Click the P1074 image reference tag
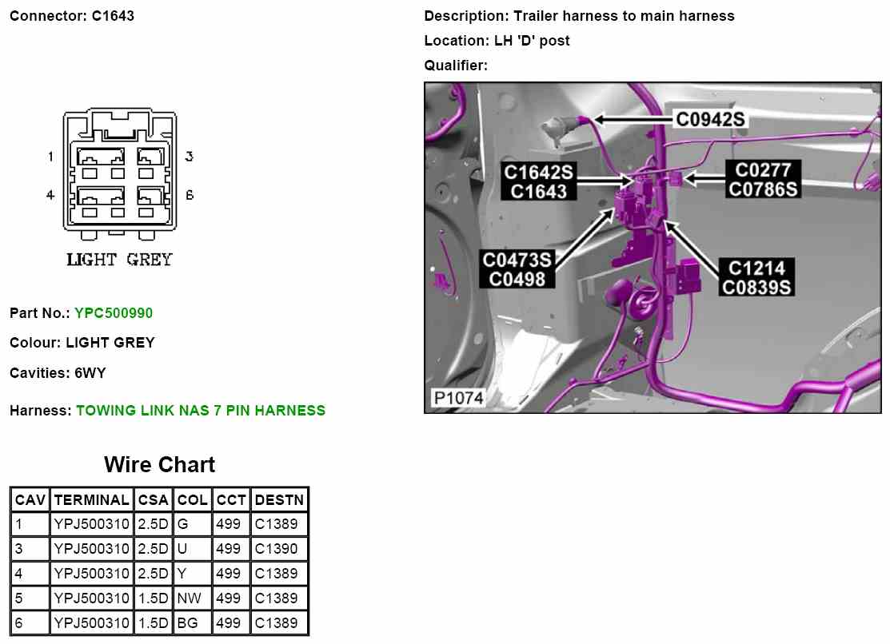890x644 pixels. click(x=458, y=398)
